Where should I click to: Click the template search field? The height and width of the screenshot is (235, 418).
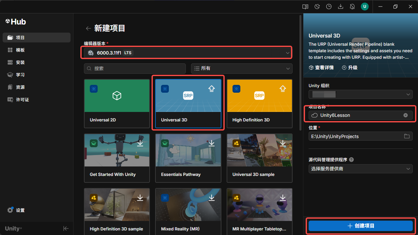point(135,69)
